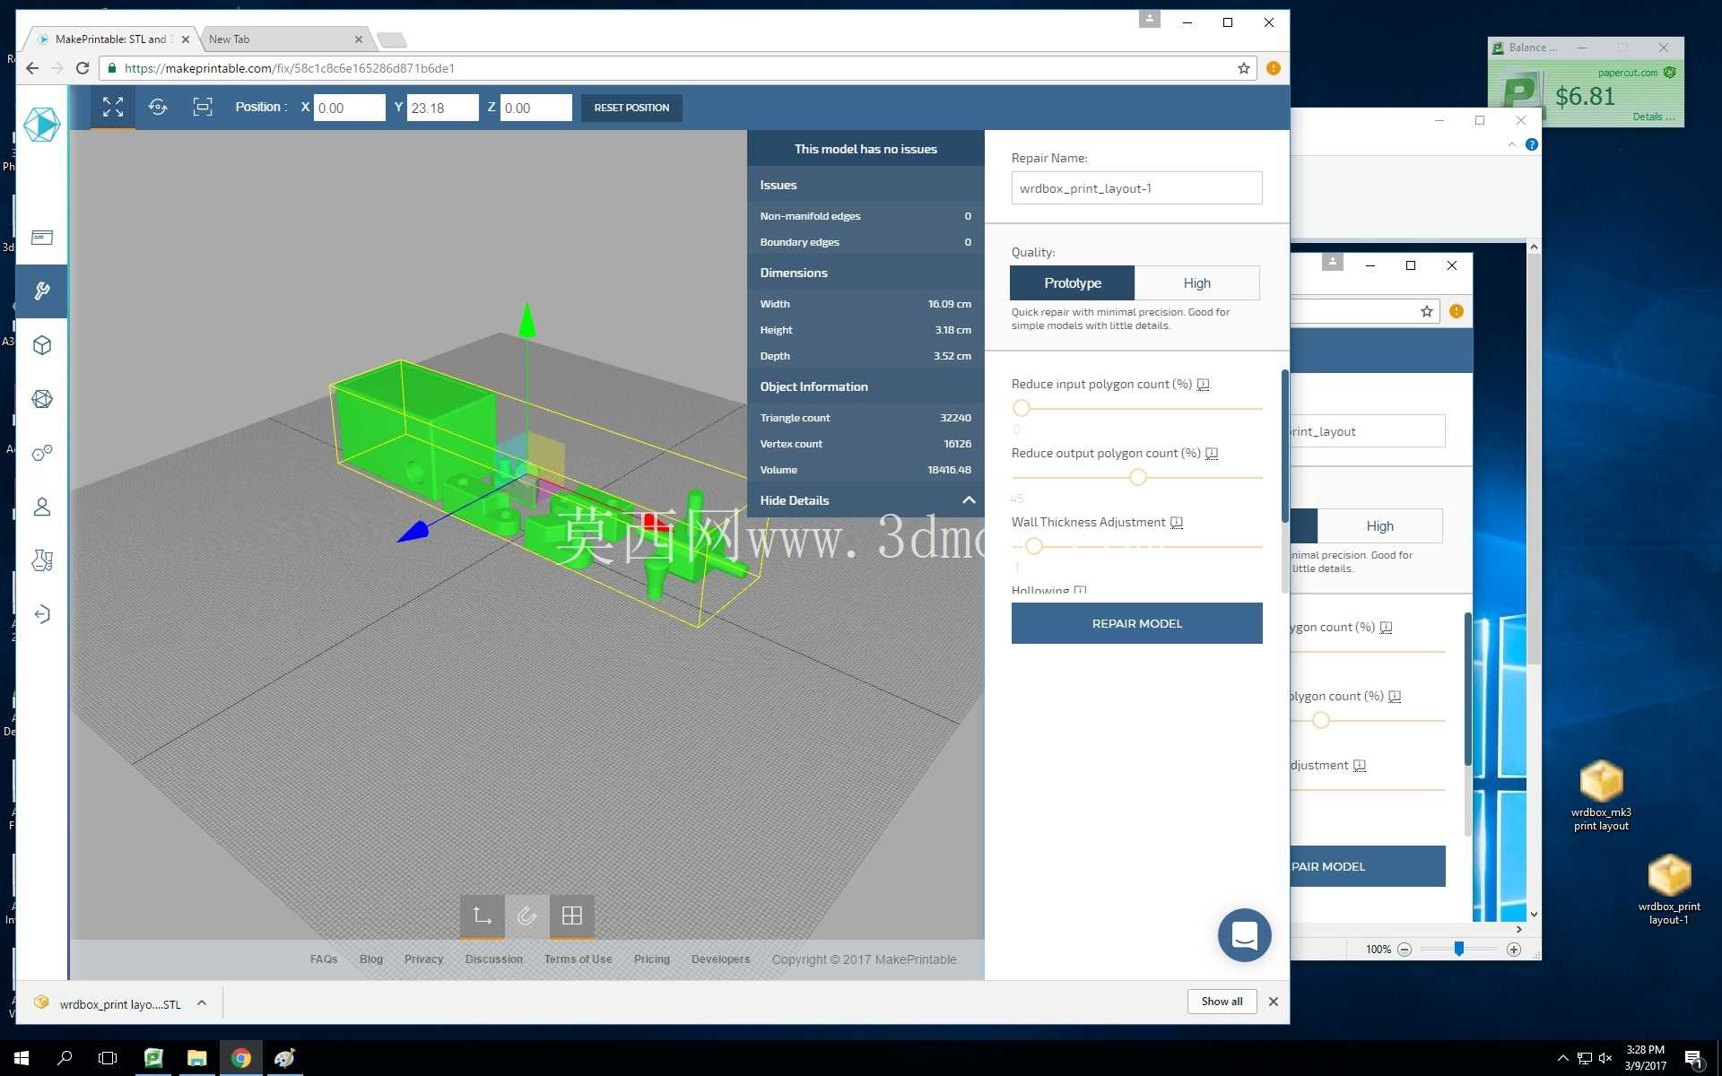1722x1076 pixels.
Task: Select the wrench repair tool in sidebar
Action: (x=42, y=291)
